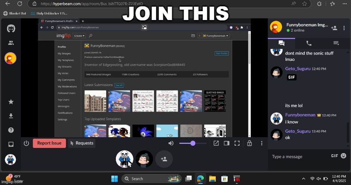
Task: Open the Blanket Bot bookmark
Action: [x=15, y=13]
